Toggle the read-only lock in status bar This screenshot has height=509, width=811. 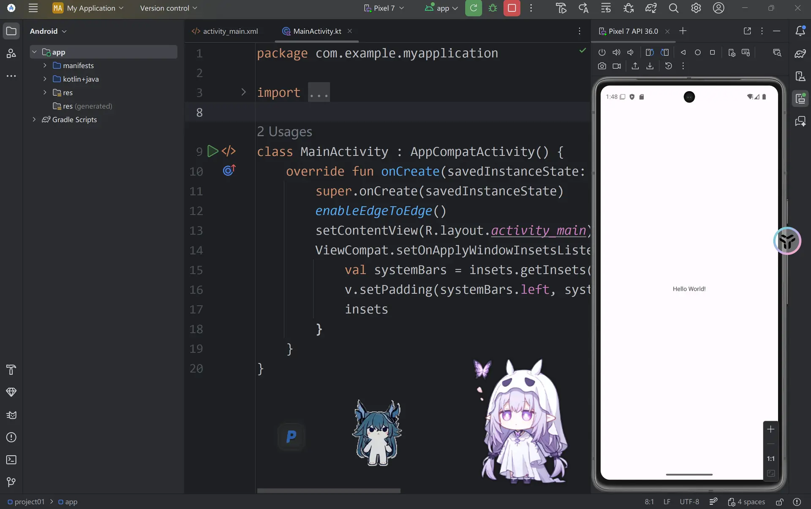coord(779,502)
